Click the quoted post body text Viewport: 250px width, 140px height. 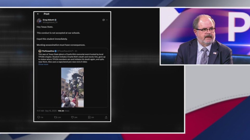(72, 58)
